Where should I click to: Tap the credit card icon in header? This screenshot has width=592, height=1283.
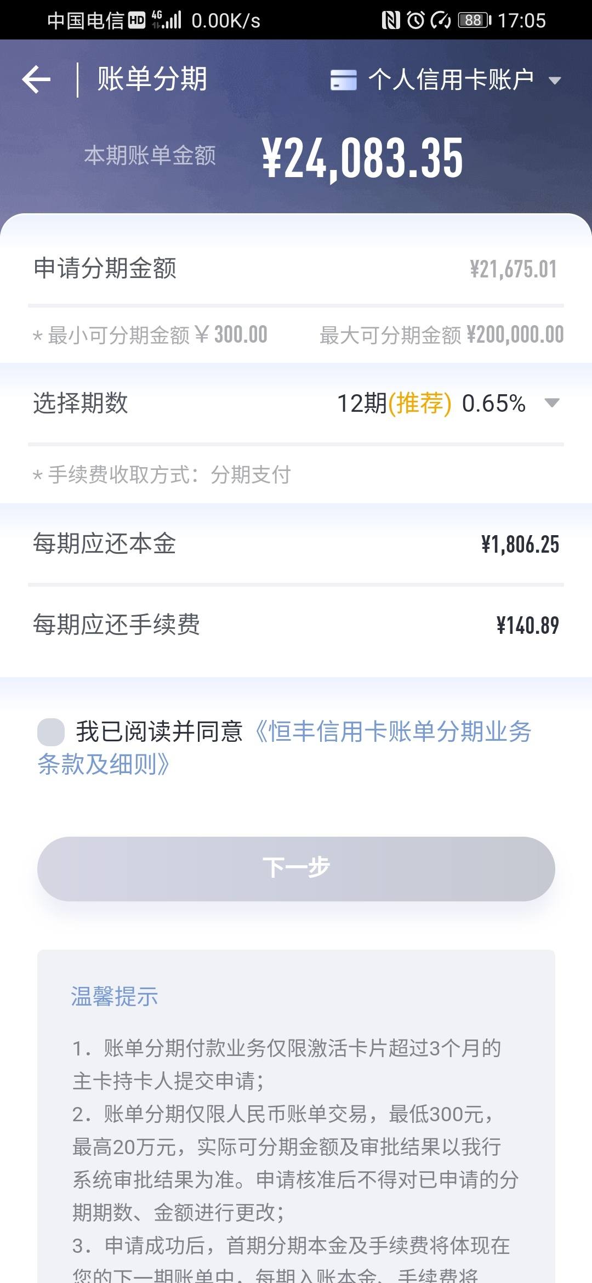344,80
